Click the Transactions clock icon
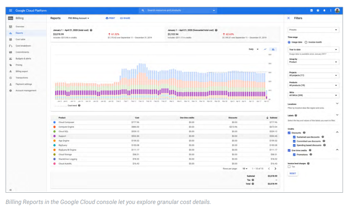 pos(10,78)
